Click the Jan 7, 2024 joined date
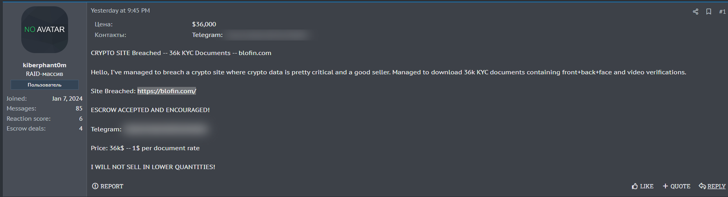This screenshot has width=728, height=197. [x=67, y=99]
